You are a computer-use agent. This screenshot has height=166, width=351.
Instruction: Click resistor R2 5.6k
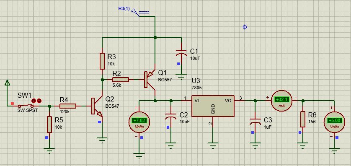pos(121,80)
